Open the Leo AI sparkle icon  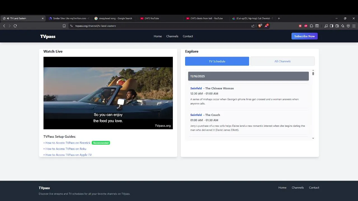tap(343, 26)
